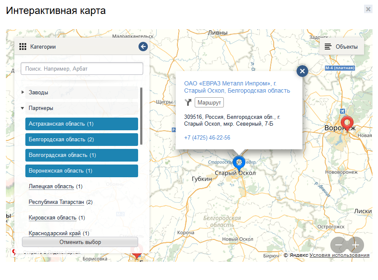Click the Короча town label
The height and width of the screenshot is (280, 378).
click(x=186, y=233)
